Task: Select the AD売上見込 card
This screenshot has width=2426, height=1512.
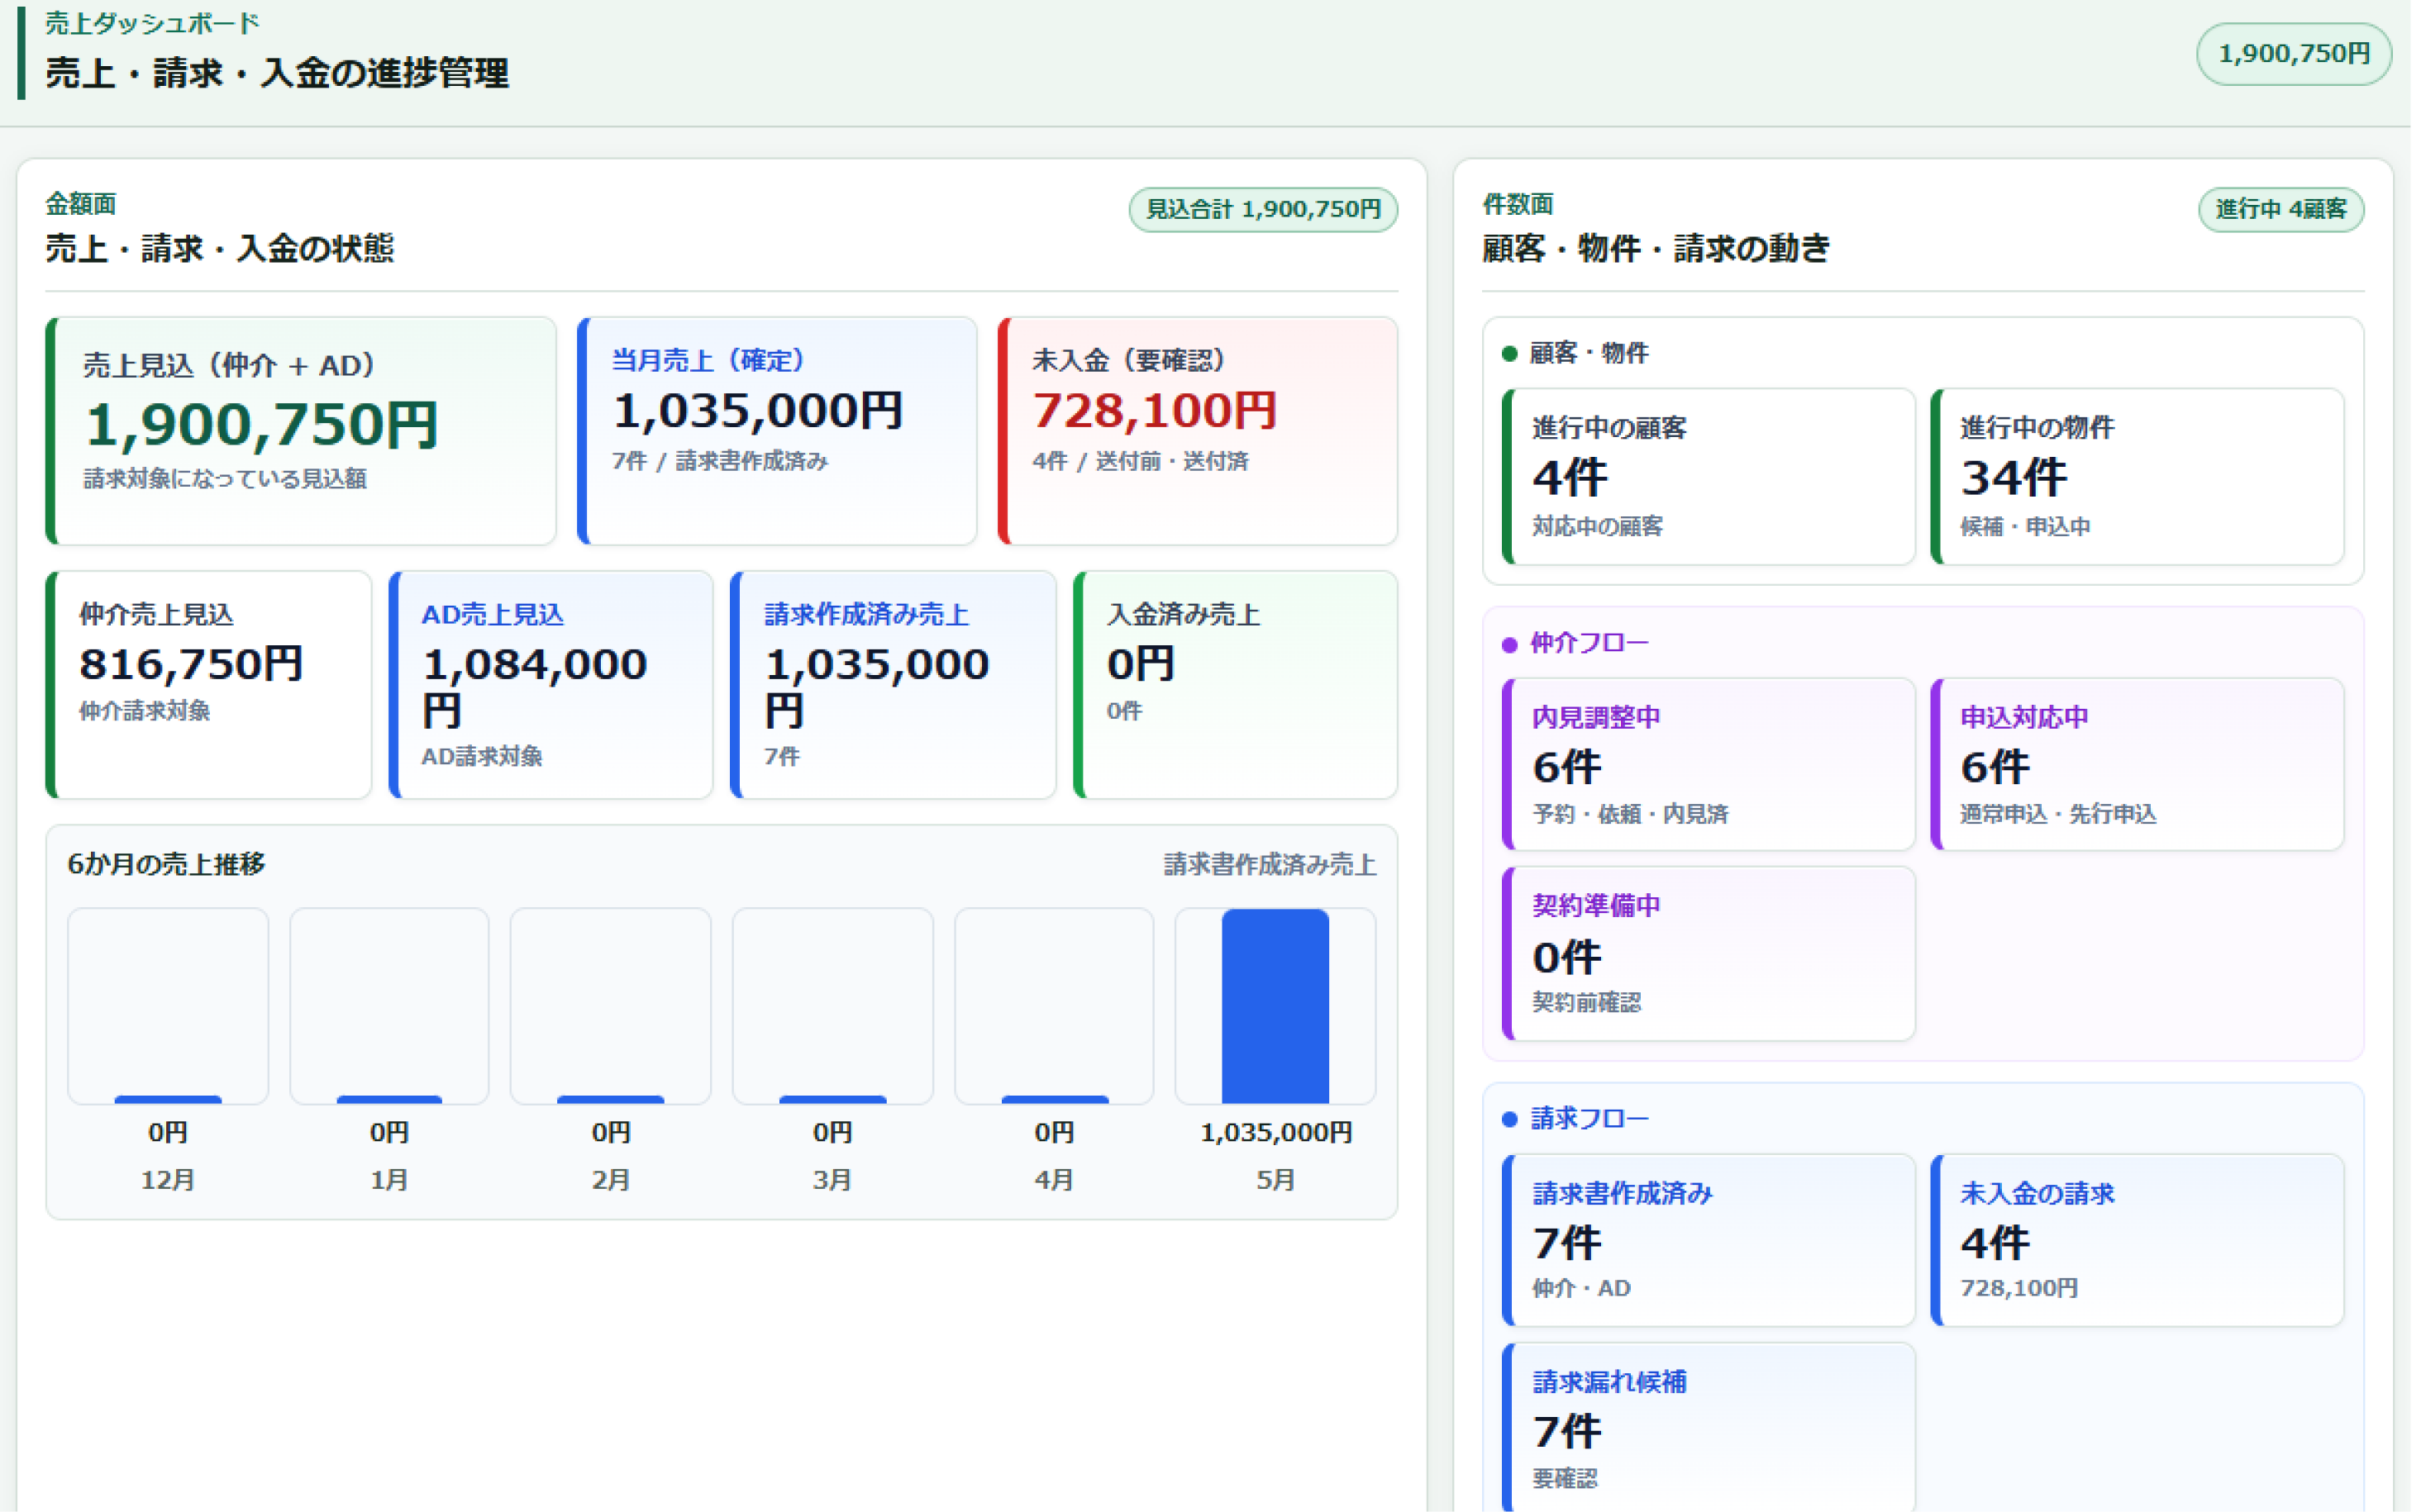Action: (555, 689)
